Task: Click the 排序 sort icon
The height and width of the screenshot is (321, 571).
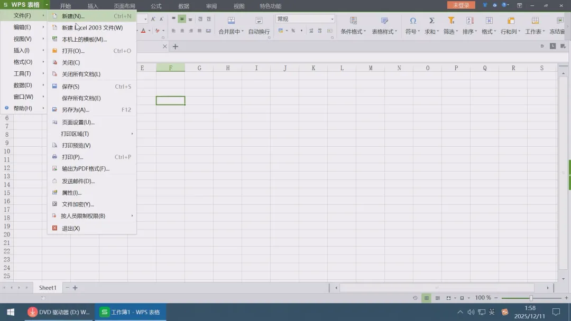Action: click(470, 21)
